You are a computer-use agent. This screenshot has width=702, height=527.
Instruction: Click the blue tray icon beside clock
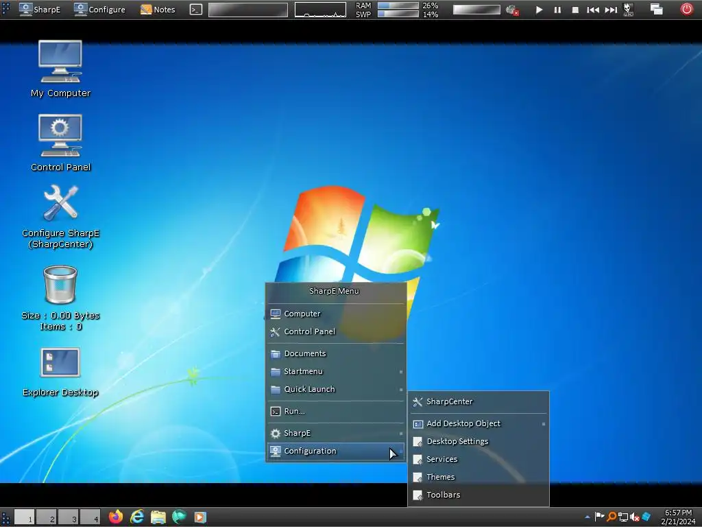(x=646, y=517)
